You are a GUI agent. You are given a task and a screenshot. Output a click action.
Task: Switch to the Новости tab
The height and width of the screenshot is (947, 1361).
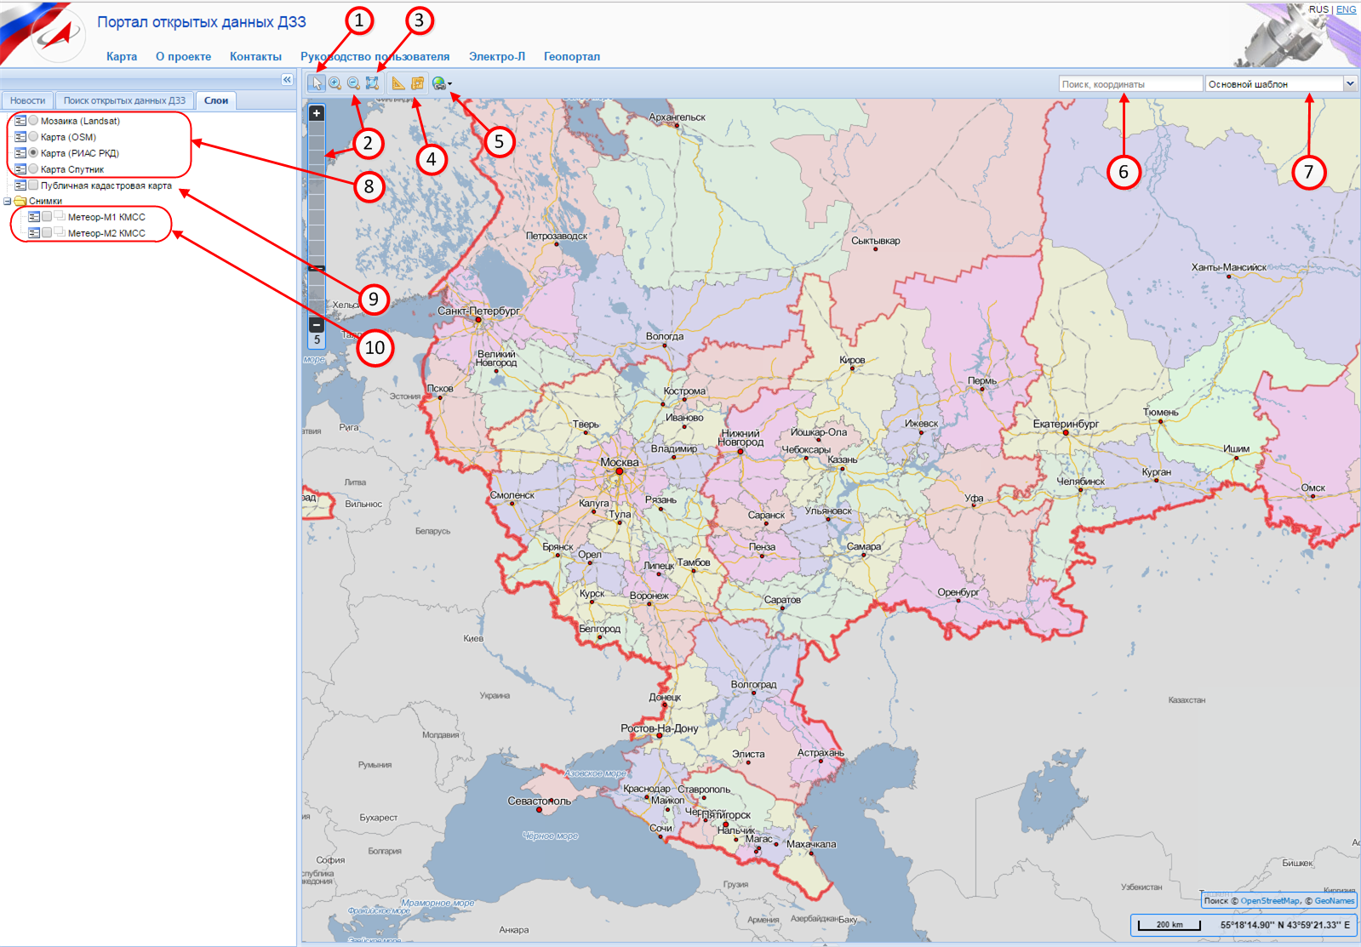coord(27,100)
